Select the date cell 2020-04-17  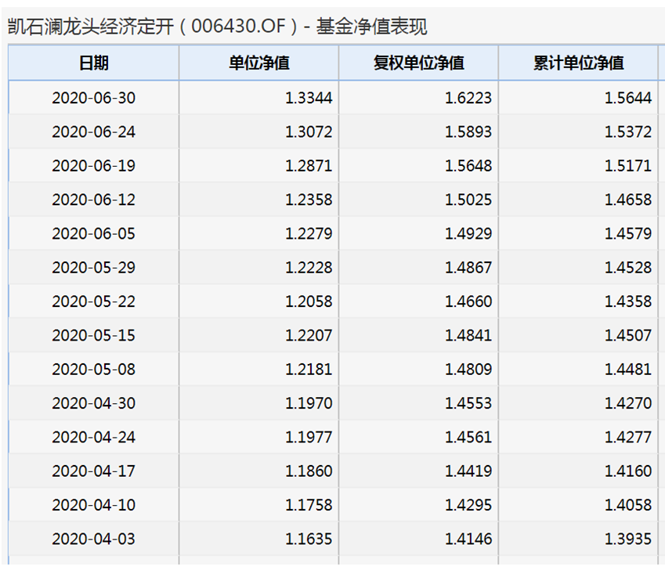pos(94,471)
